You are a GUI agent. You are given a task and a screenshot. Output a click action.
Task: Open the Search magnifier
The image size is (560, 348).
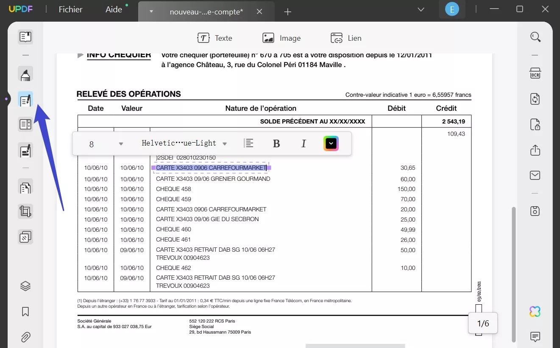tap(535, 37)
